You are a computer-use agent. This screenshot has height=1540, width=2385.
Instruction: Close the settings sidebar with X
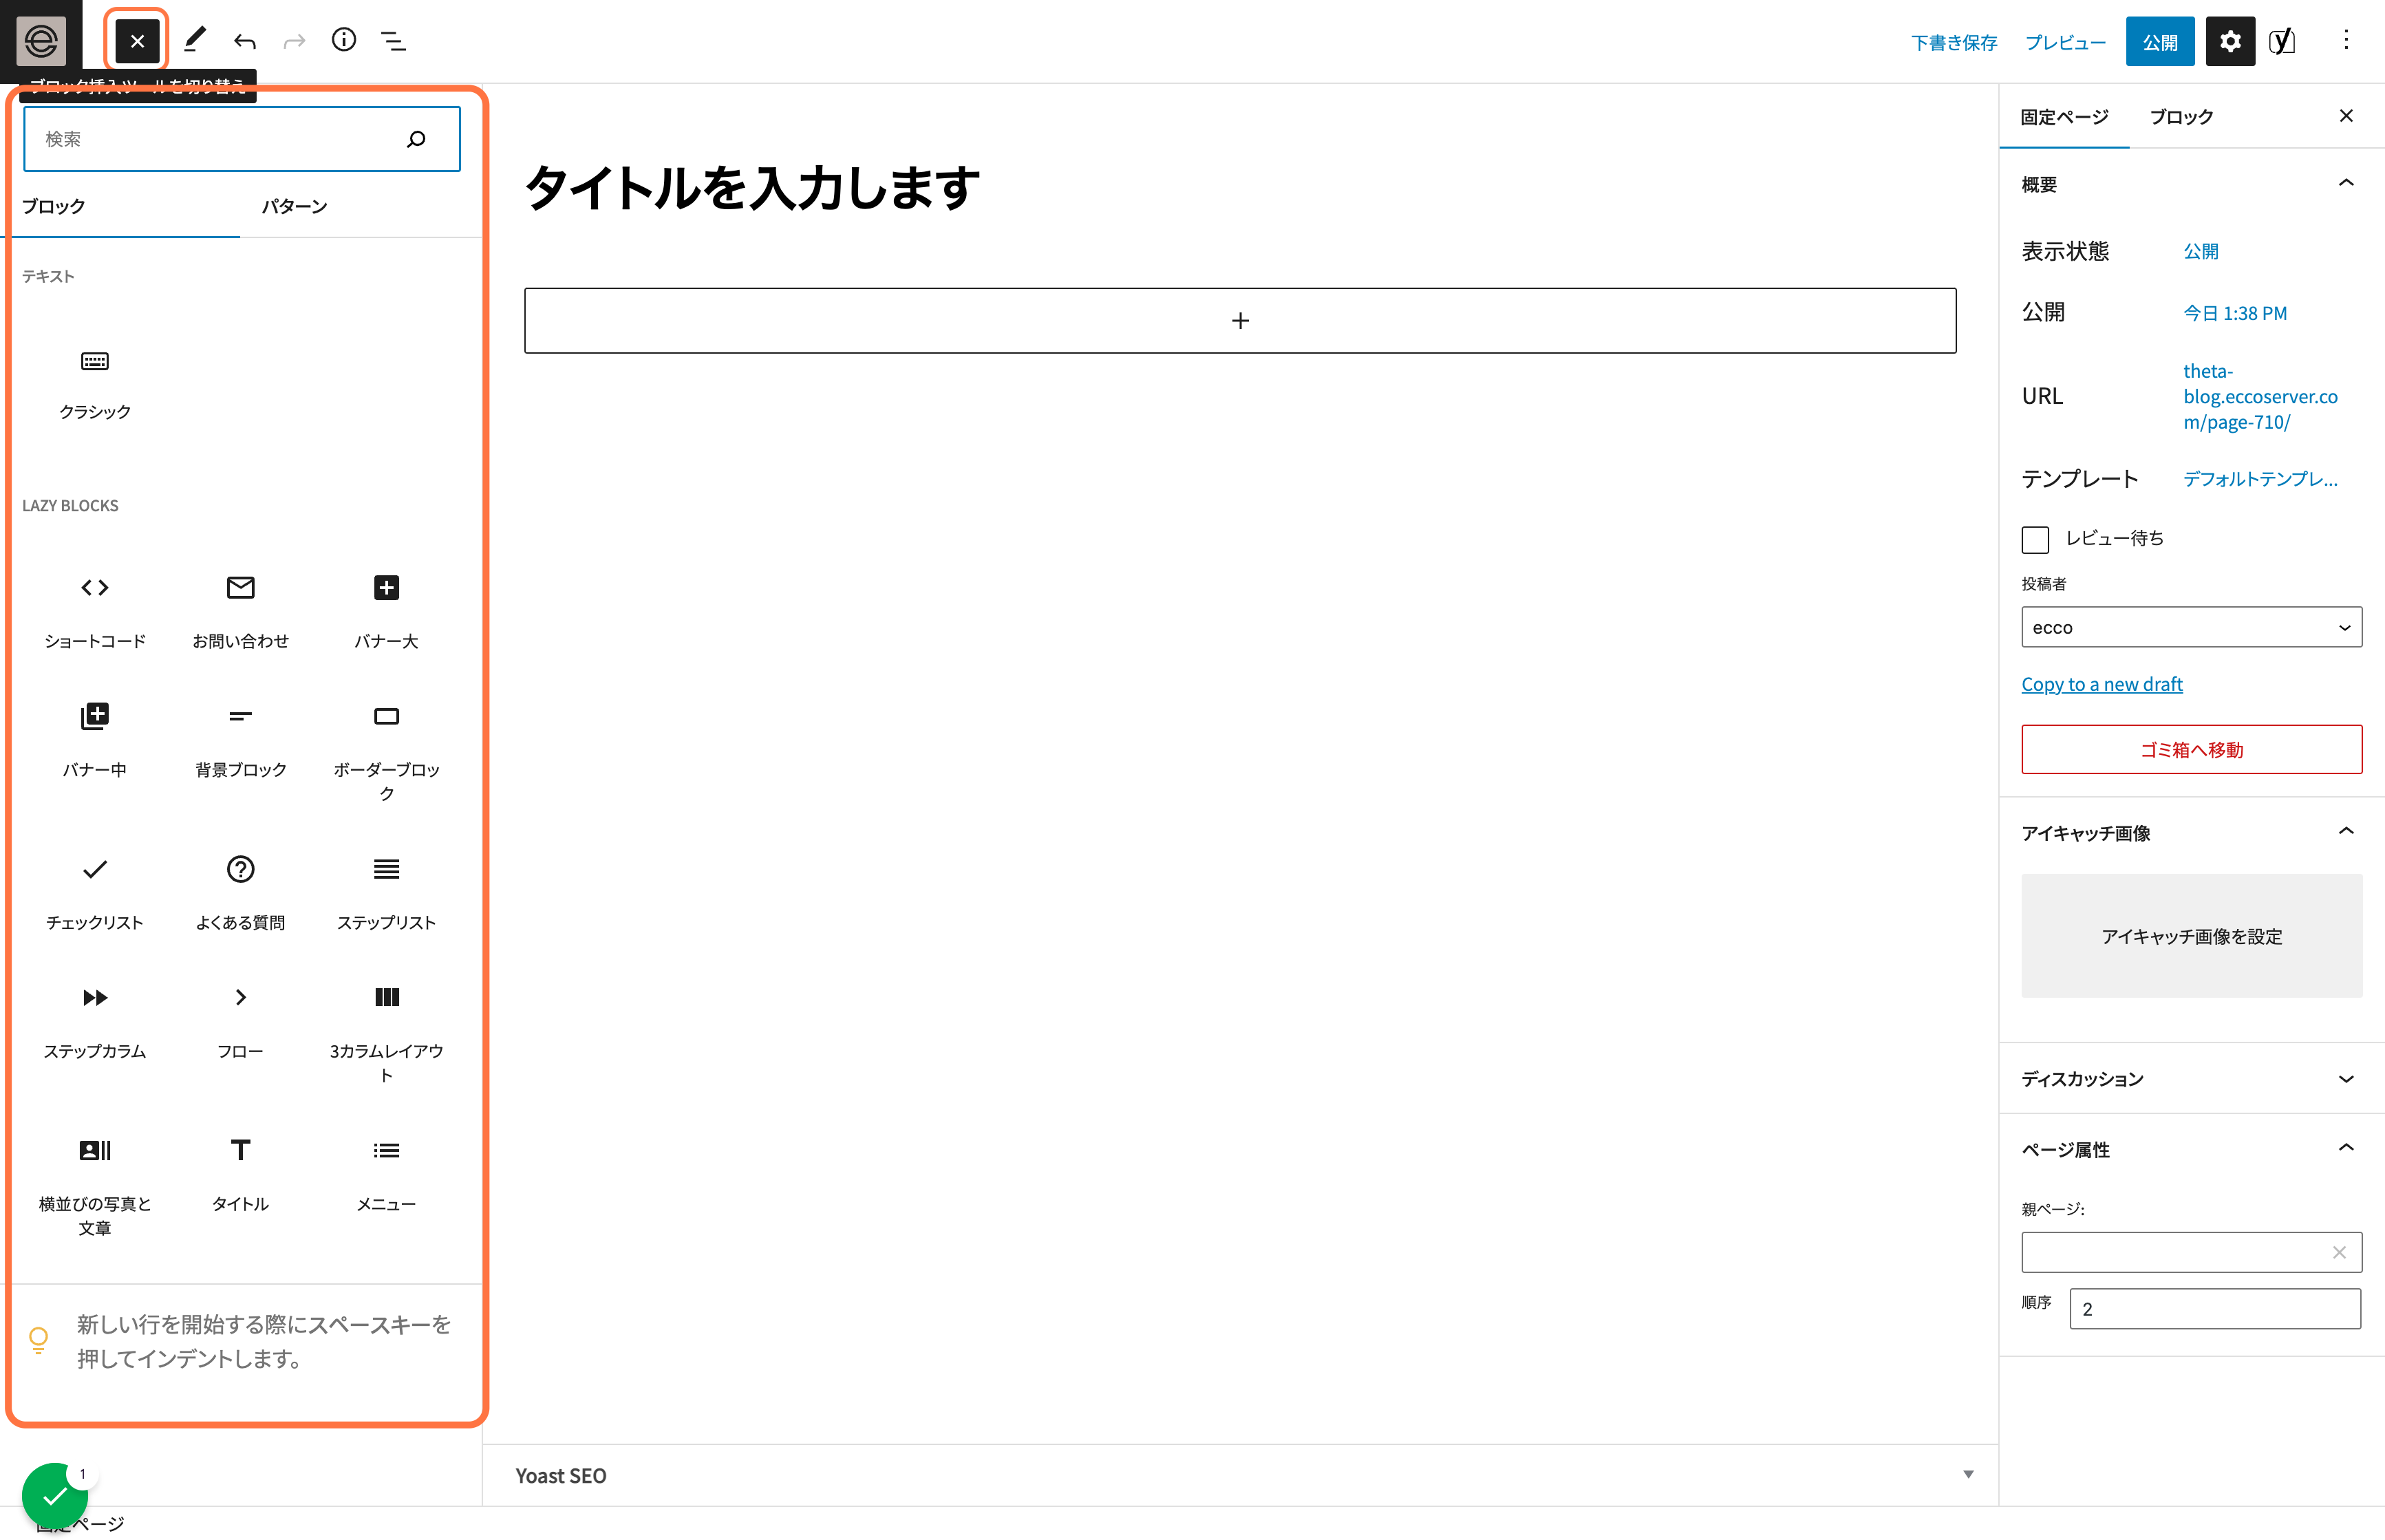pyautogui.click(x=2346, y=116)
